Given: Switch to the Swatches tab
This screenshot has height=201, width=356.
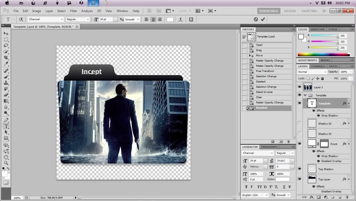Looking at the screenshot, I should coord(317,29).
